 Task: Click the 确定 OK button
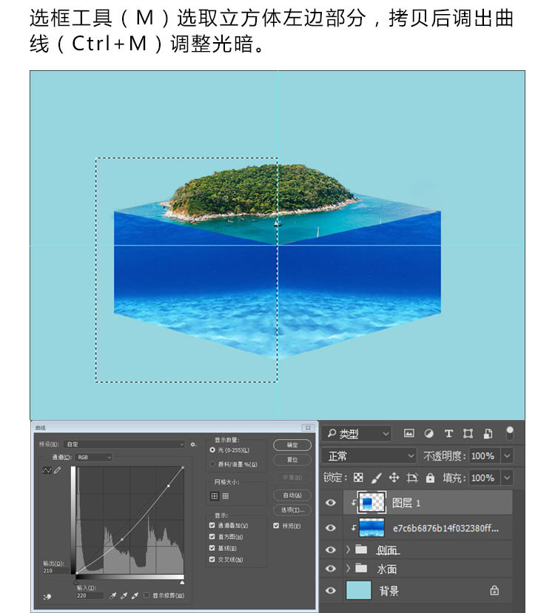click(x=292, y=445)
